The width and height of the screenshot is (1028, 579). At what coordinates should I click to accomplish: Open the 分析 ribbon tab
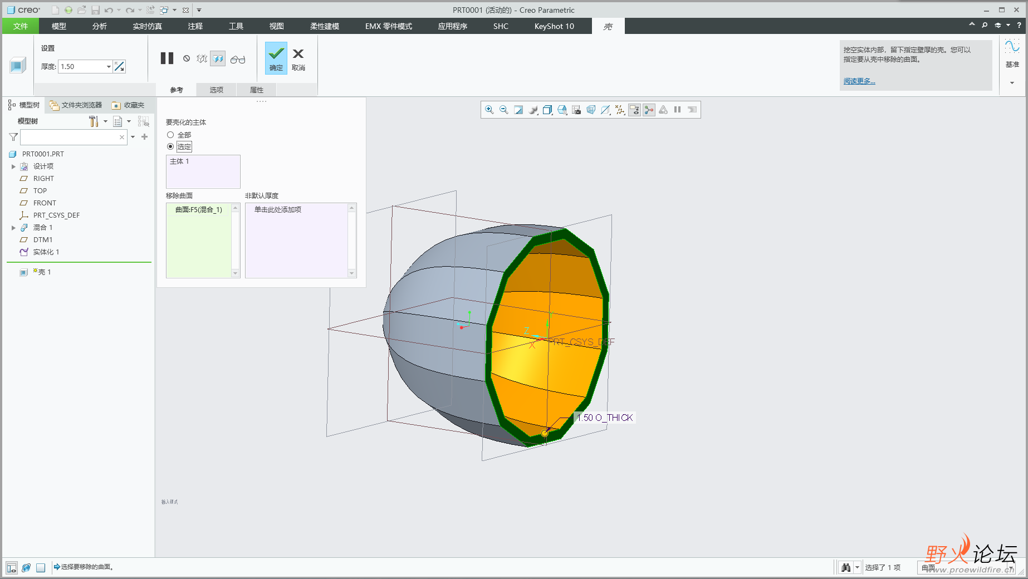tap(100, 26)
